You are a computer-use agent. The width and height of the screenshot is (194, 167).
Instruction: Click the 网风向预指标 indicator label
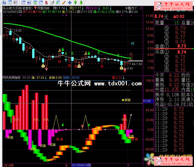[x=11, y=77]
